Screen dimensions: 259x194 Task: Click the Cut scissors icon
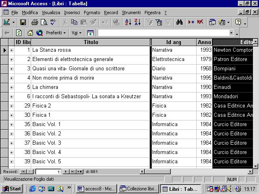(65, 22)
